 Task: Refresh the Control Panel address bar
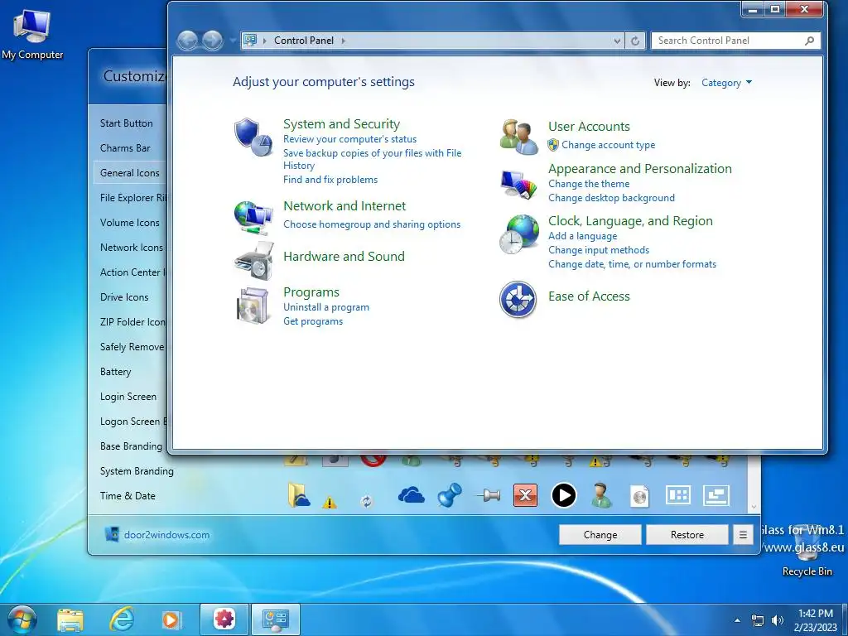click(635, 41)
